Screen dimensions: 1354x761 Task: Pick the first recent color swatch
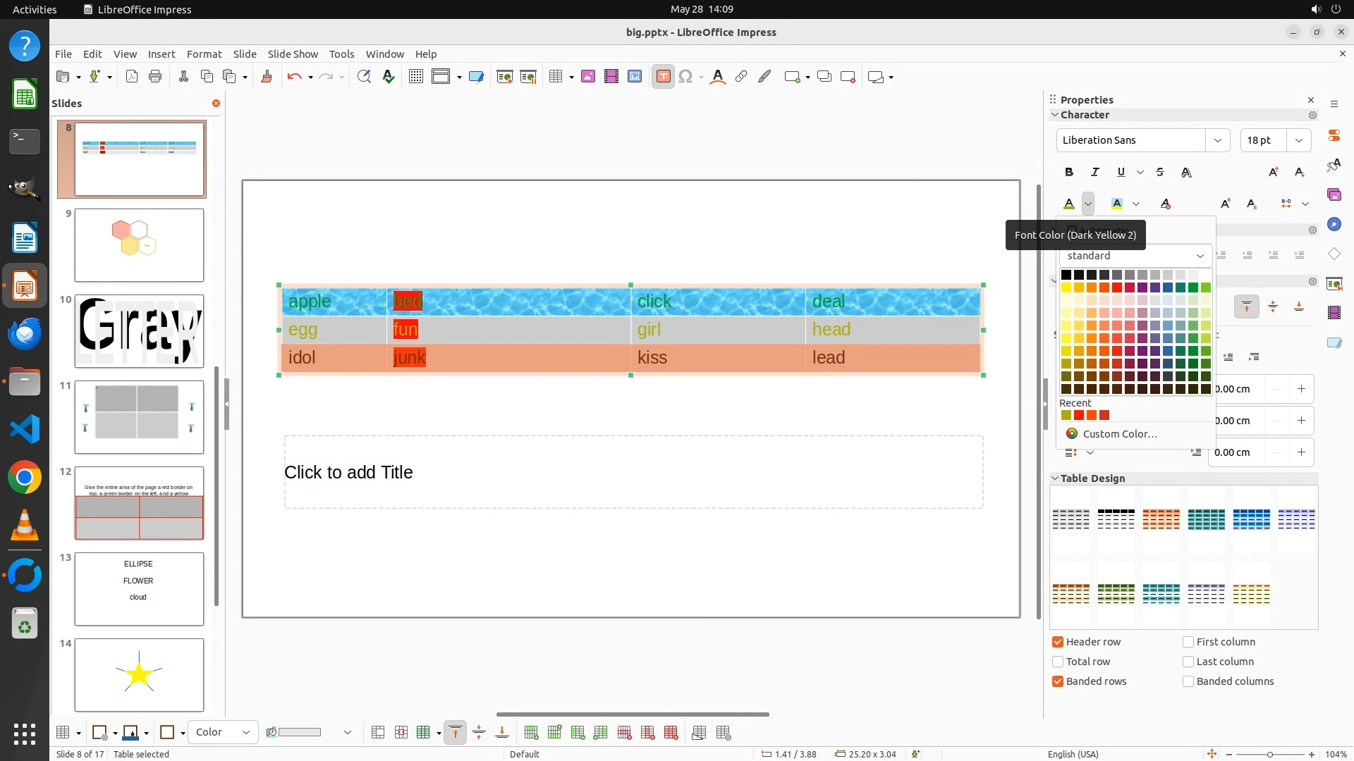(1066, 416)
